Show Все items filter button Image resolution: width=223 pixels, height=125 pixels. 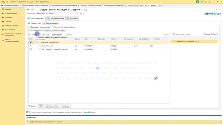point(41,106)
